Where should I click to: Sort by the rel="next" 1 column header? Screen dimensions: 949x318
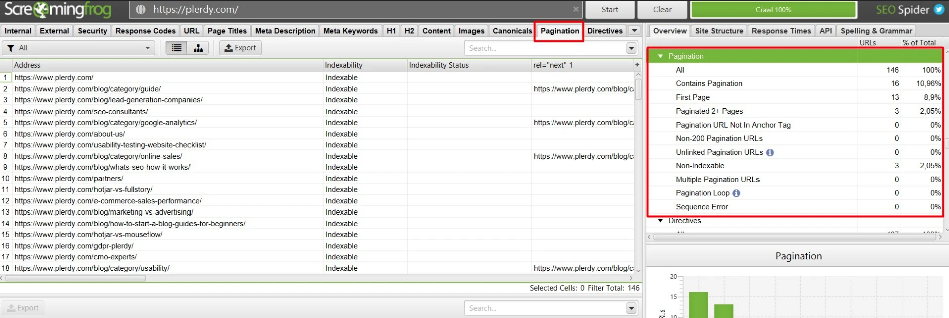click(x=583, y=65)
